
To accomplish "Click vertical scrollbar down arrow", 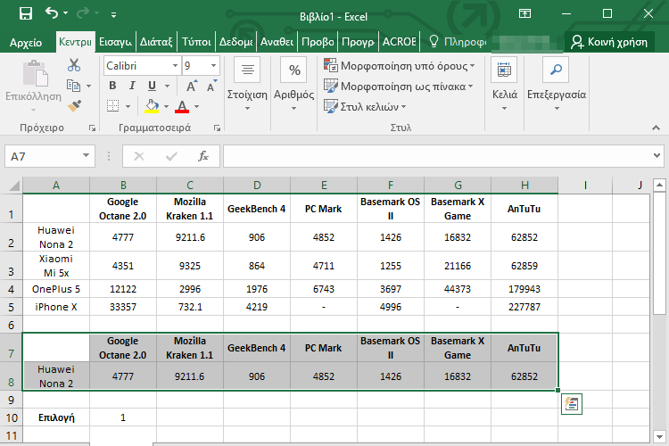I will pos(659,436).
